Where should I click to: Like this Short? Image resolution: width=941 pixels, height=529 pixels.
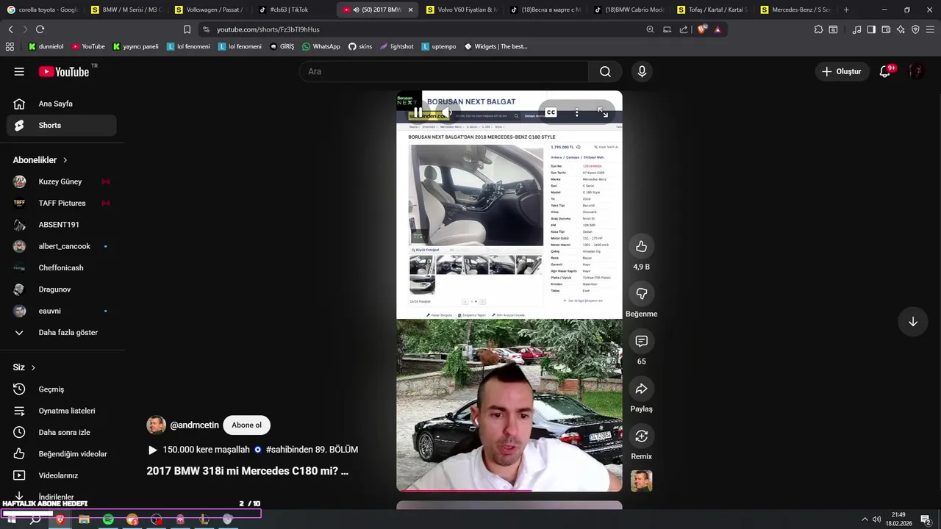tap(641, 246)
